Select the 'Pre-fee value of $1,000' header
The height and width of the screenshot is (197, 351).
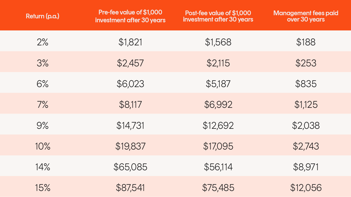130,16
